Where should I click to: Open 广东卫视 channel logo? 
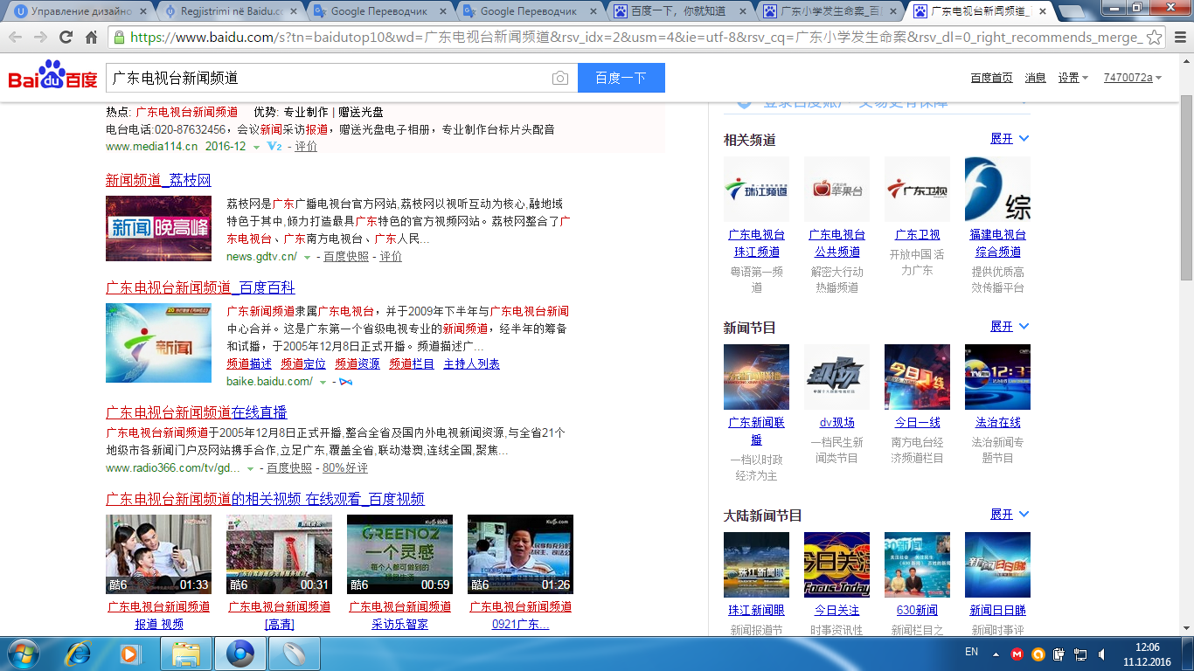point(917,189)
